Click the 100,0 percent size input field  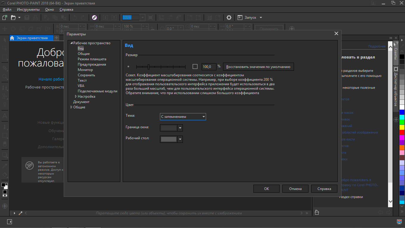pyautogui.click(x=209, y=66)
